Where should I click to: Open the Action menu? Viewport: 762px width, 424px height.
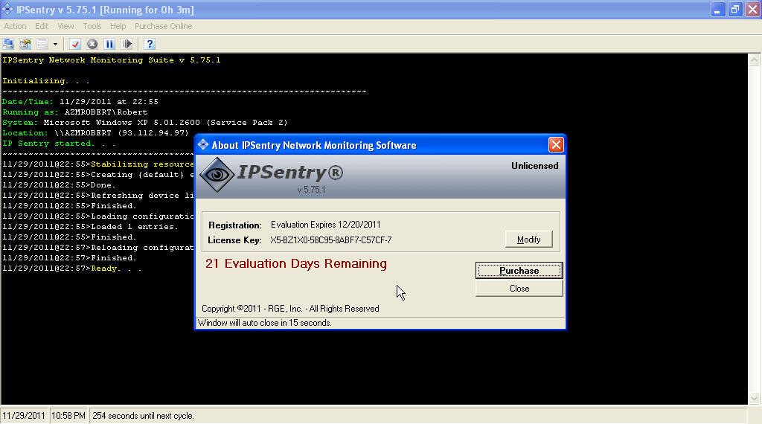pyautogui.click(x=15, y=26)
